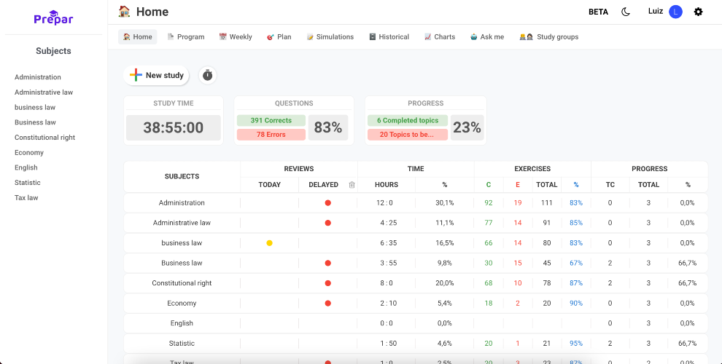The height and width of the screenshot is (364, 722).
Task: Select the Home tab
Action: (138, 37)
